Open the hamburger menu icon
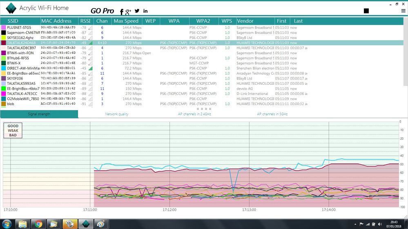Viewport: 408px width, 229px height. click(x=404, y=11)
